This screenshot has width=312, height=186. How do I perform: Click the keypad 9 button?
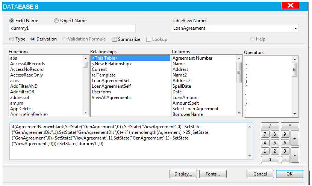point(285,134)
